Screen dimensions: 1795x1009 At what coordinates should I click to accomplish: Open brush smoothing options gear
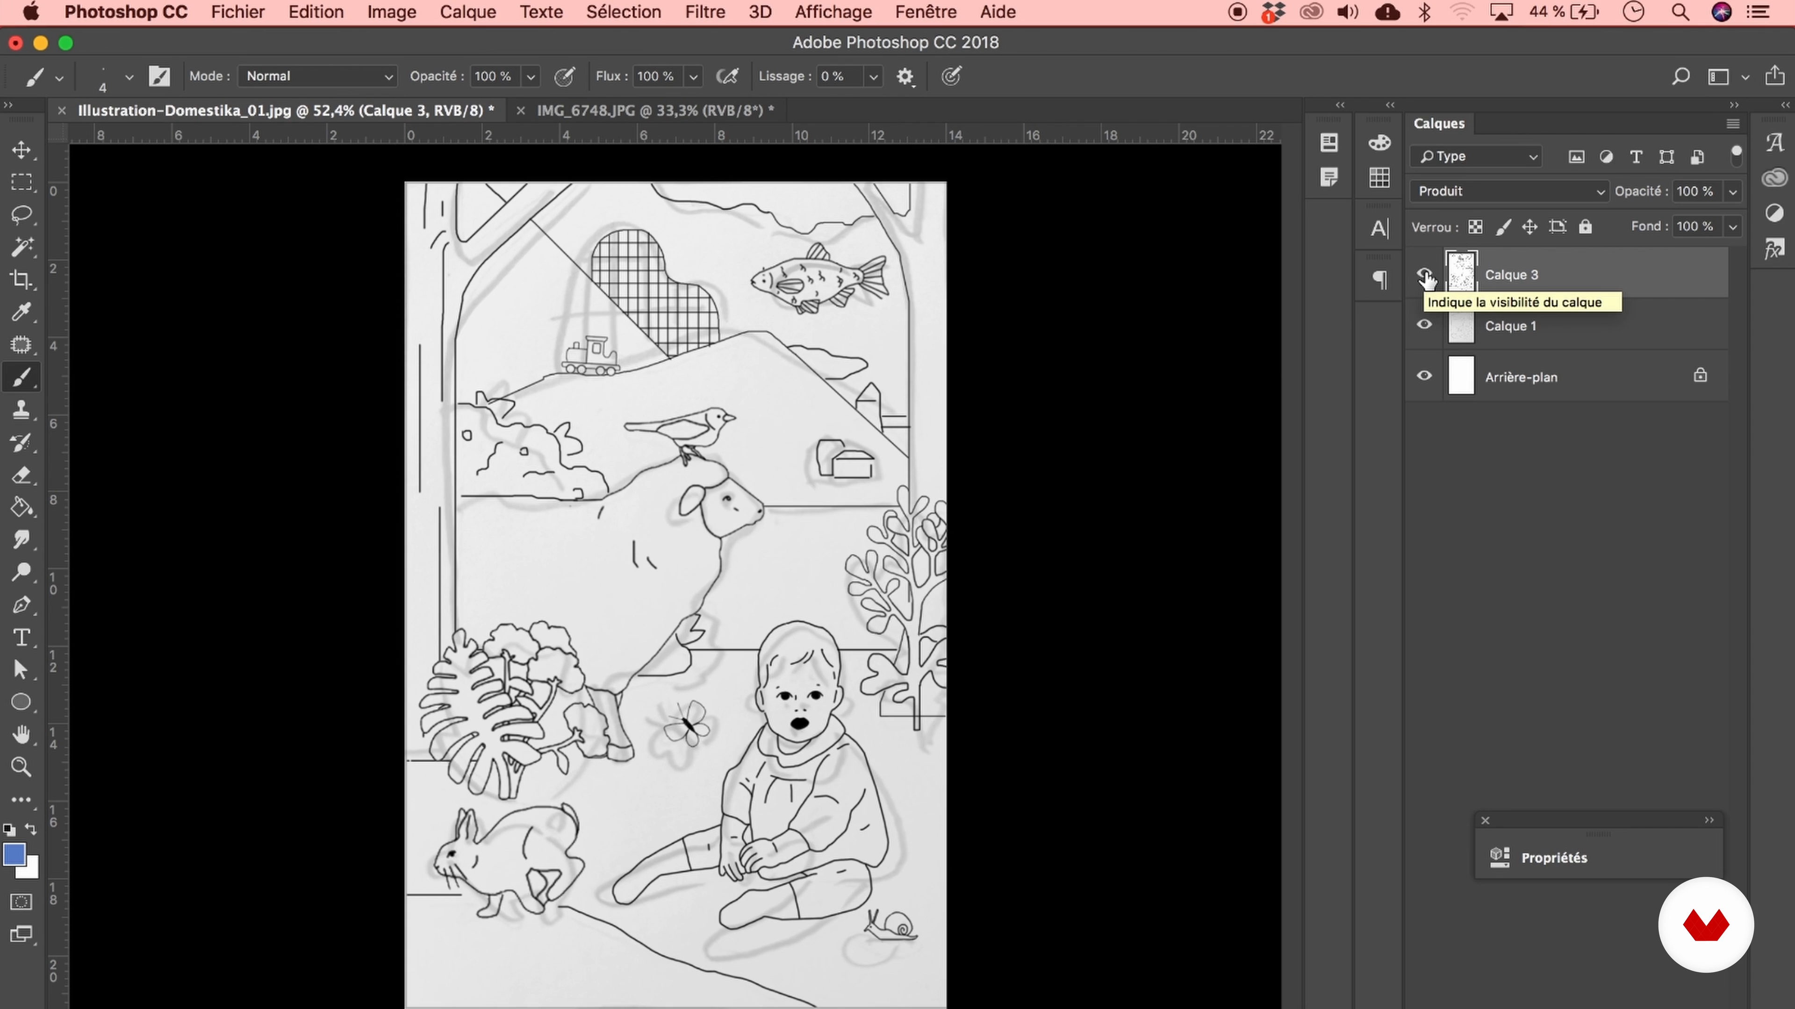(x=905, y=77)
